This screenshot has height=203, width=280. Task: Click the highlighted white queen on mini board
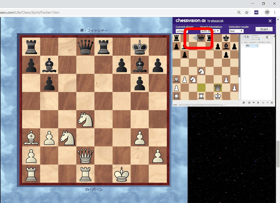click(217, 88)
